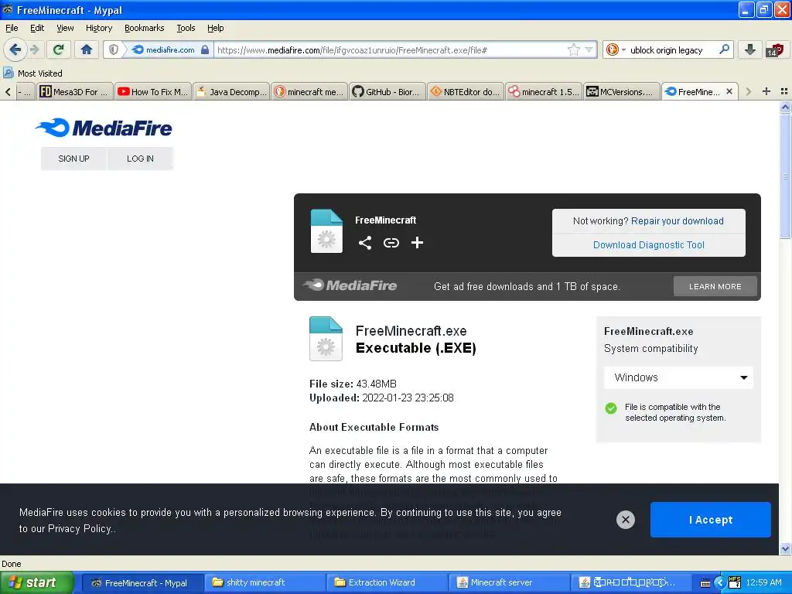Image resolution: width=792 pixels, height=594 pixels.
Task: Click the padlock site security icon
Action: click(x=204, y=49)
